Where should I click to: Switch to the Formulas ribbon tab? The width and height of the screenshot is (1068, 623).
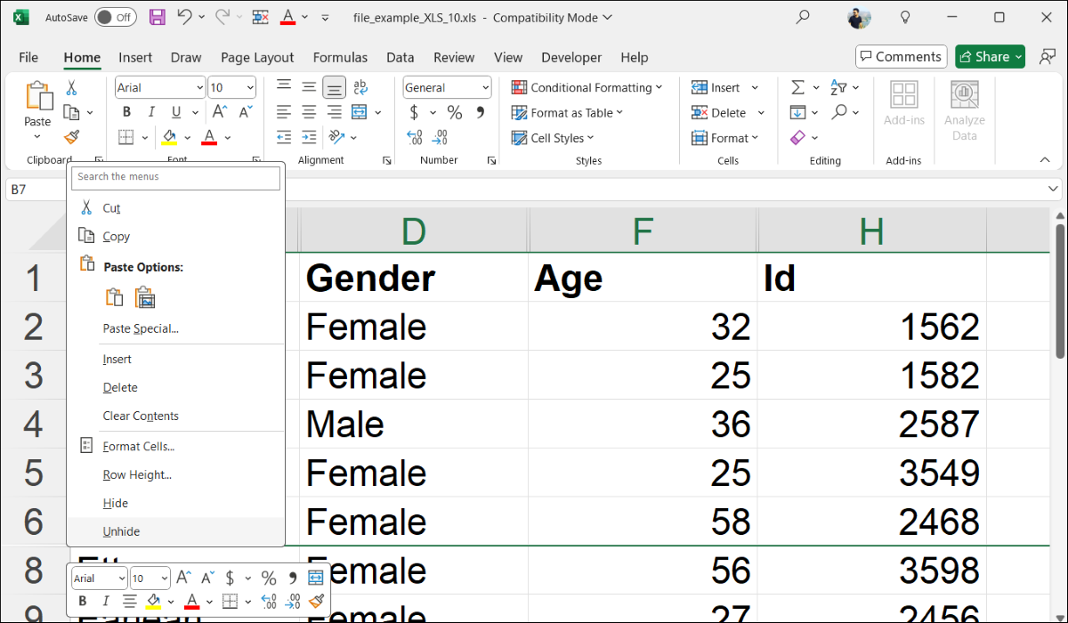coord(340,57)
